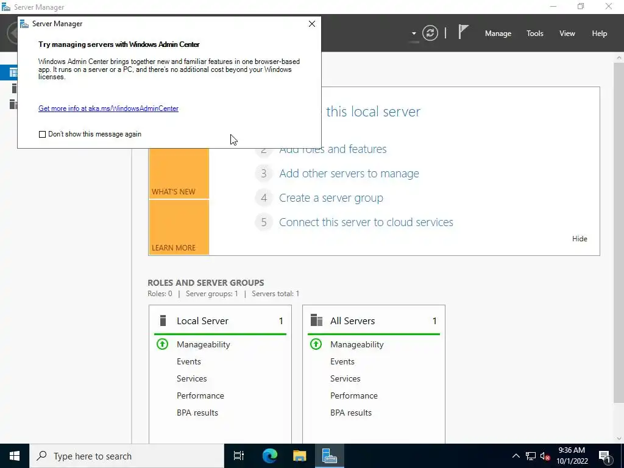Open the notifications flag icon
The image size is (624, 468).
(463, 32)
